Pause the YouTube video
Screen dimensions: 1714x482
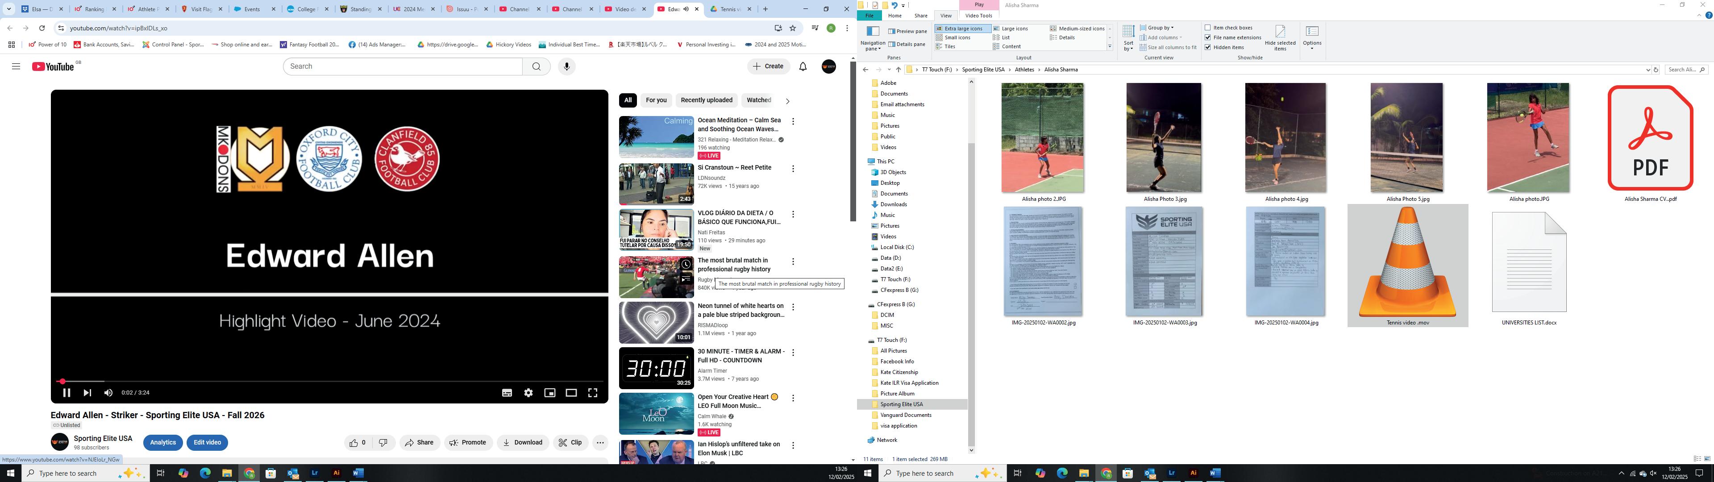coord(67,393)
